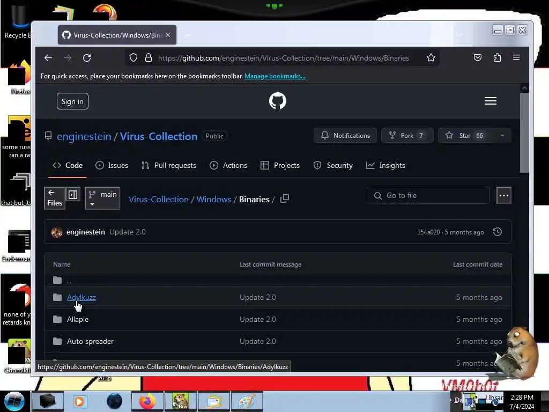Switch to the Code tab
The image size is (549, 412).
point(68,165)
